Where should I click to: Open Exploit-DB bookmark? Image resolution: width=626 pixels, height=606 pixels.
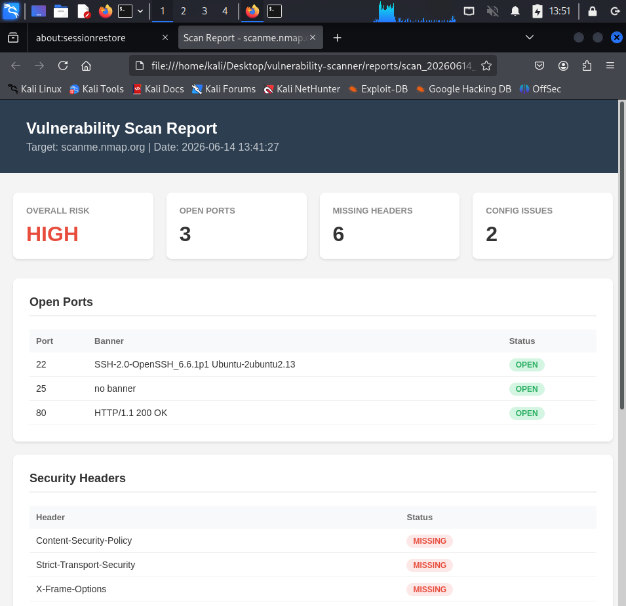(378, 89)
